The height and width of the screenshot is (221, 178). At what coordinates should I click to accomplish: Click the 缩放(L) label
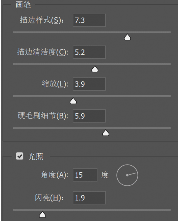pos(55,84)
